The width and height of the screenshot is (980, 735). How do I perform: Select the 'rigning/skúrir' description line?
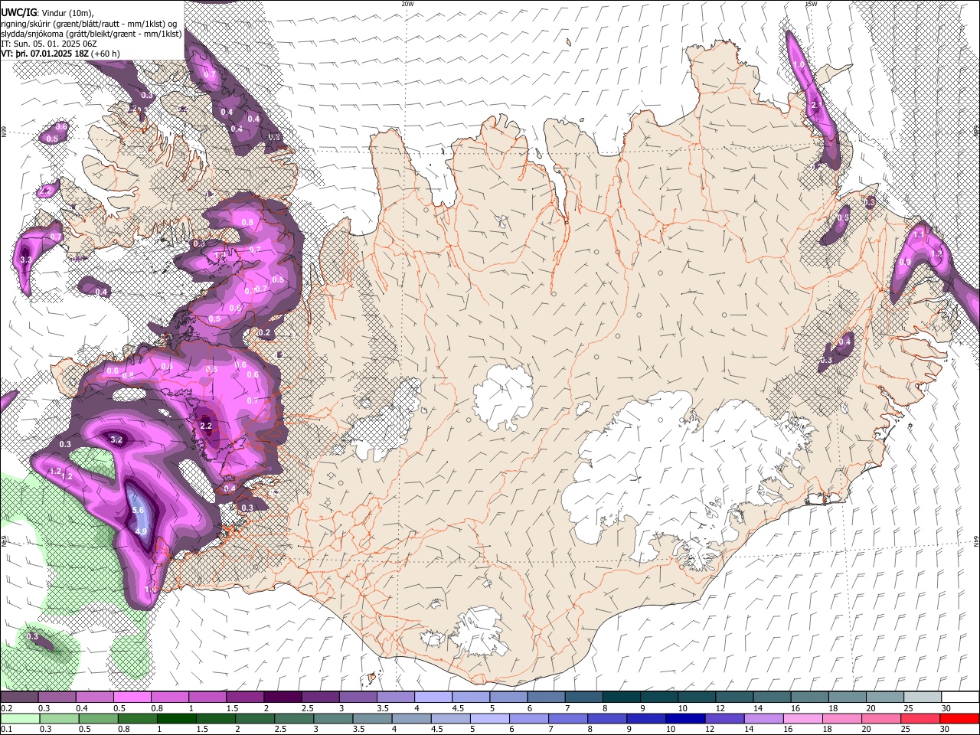[x=88, y=23]
